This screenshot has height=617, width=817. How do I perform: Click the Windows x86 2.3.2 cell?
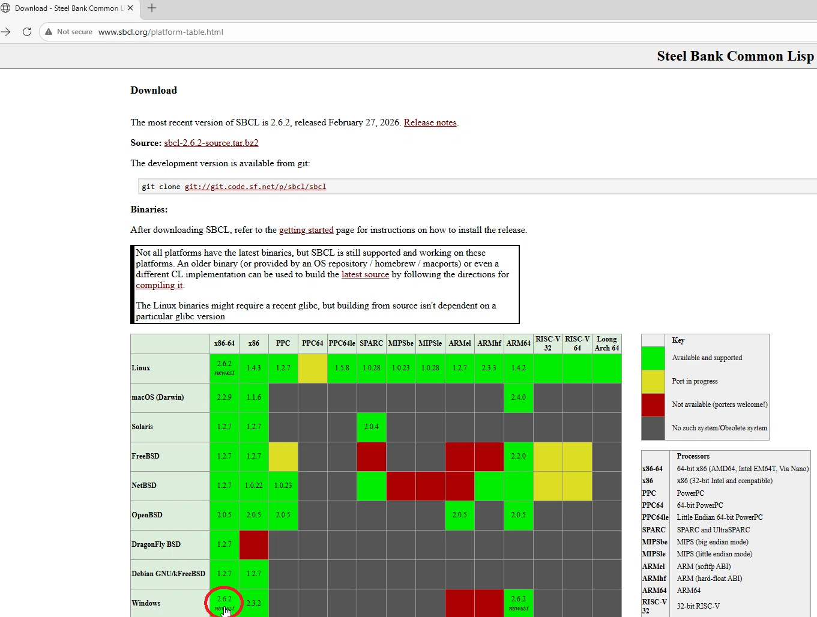[254, 603]
